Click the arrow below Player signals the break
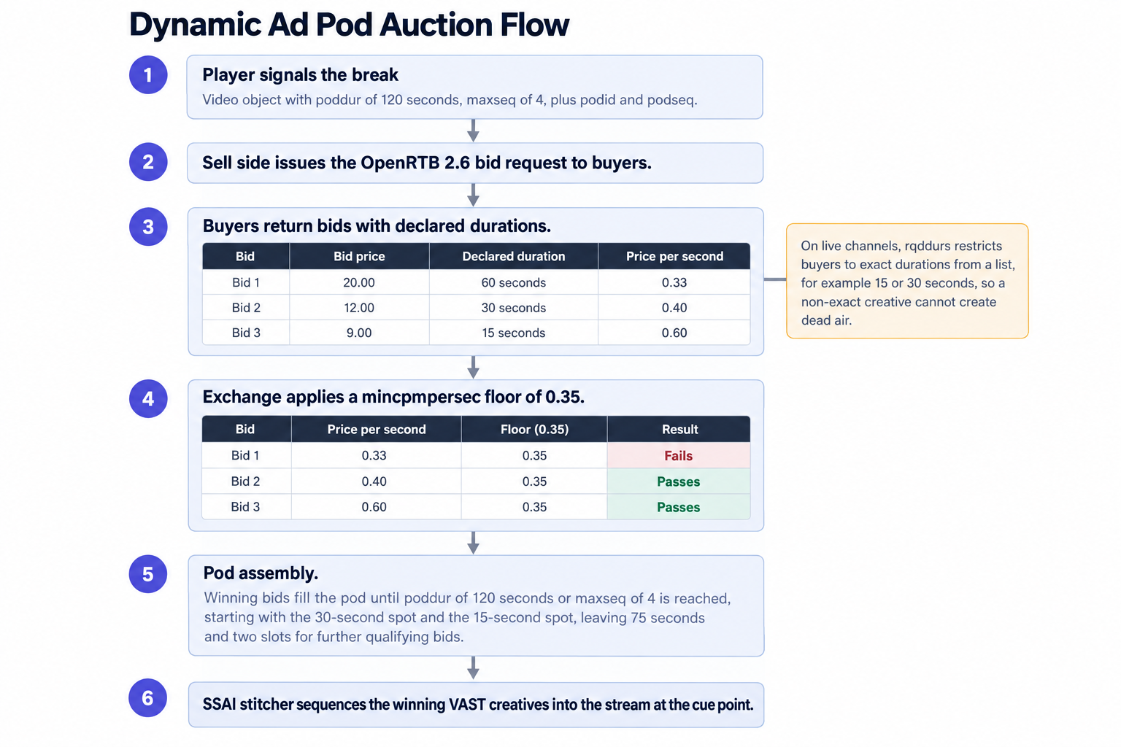 click(x=473, y=131)
